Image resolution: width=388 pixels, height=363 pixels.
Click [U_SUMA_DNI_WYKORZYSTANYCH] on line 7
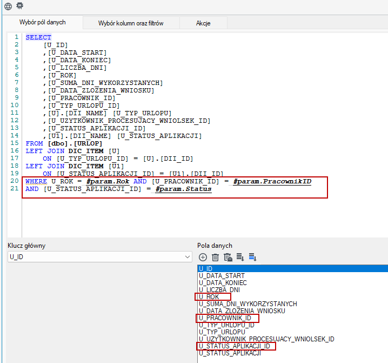(x=105, y=83)
